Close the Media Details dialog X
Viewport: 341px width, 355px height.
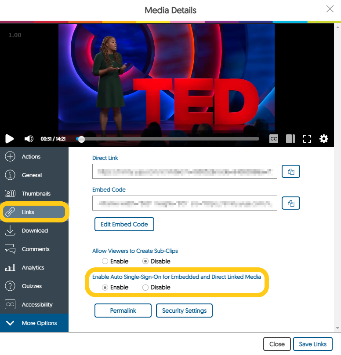coord(330,9)
